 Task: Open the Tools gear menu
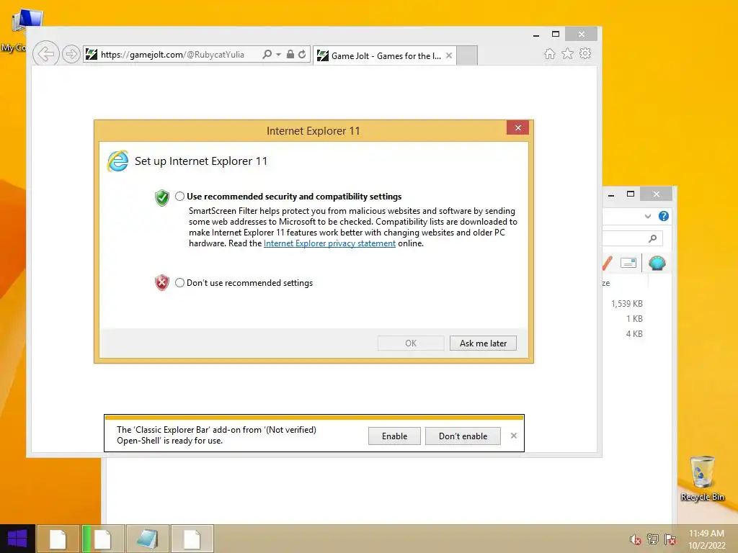585,53
